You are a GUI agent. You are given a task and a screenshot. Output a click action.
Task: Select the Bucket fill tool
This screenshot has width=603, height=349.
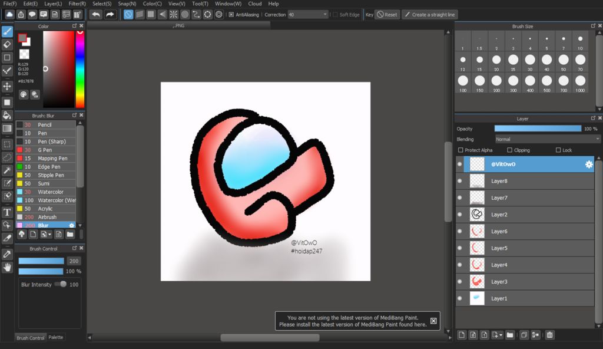click(7, 115)
